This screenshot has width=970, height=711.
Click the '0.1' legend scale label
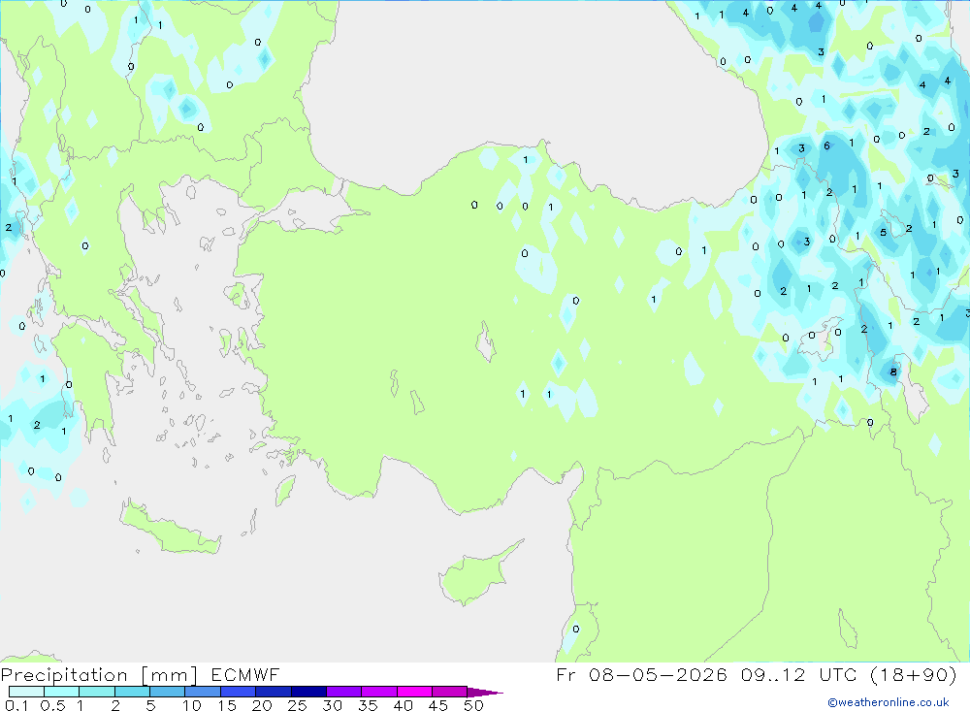coord(16,705)
